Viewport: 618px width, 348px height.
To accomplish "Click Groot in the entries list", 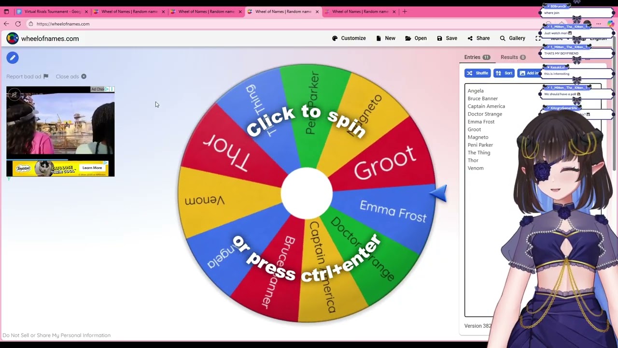I will click(x=474, y=130).
